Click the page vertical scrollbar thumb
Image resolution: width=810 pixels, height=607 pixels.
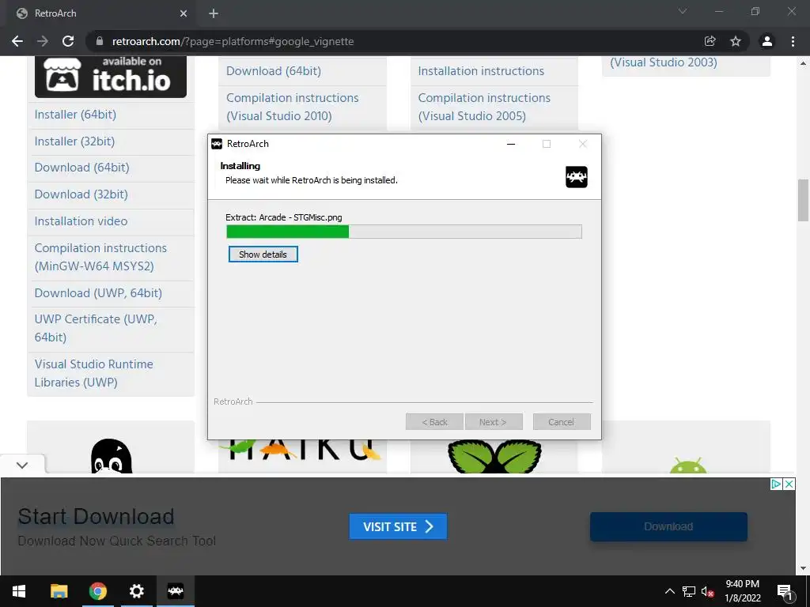click(803, 200)
